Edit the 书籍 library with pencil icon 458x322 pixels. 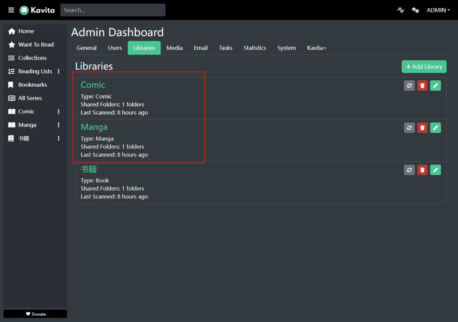click(436, 170)
